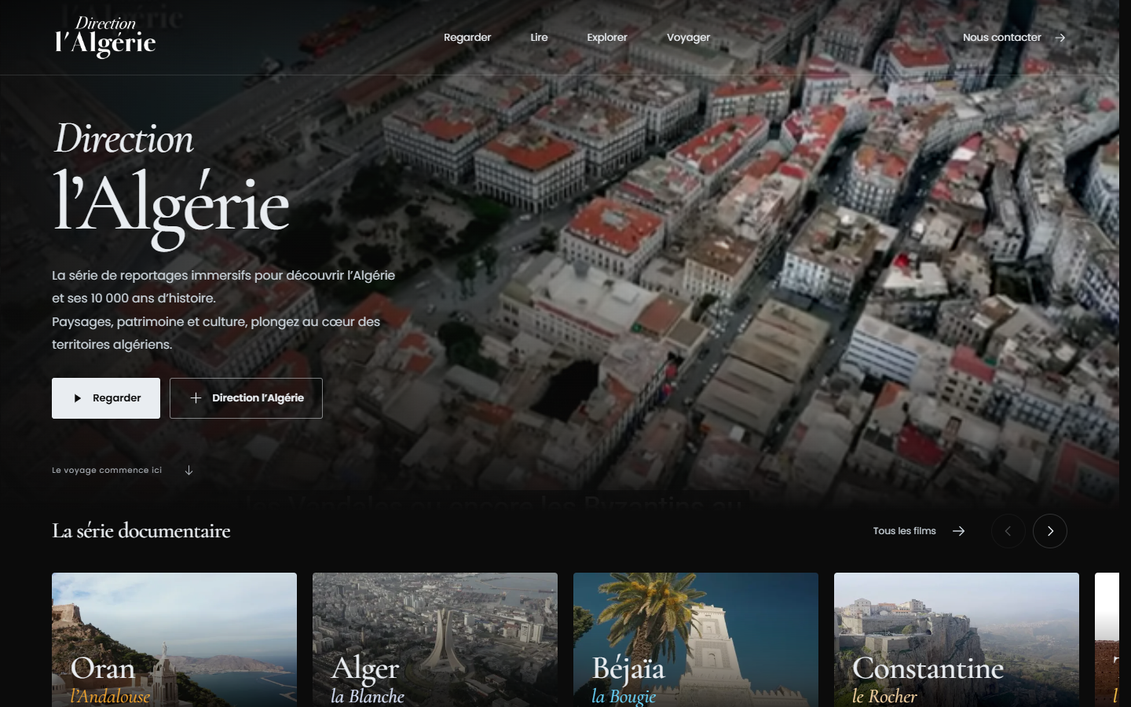The height and width of the screenshot is (707, 1131).
Task: Open the Constantine le Rocher film card
Action: tap(957, 639)
